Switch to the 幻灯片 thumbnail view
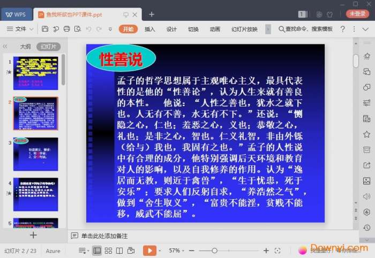This screenshot has height=258, width=375. pos(48,47)
